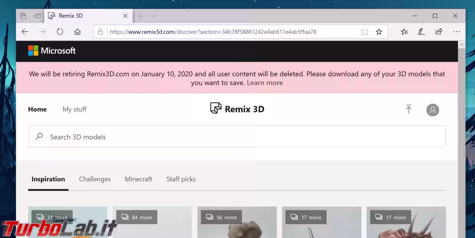Switch to the Minecraft tab

click(139, 179)
